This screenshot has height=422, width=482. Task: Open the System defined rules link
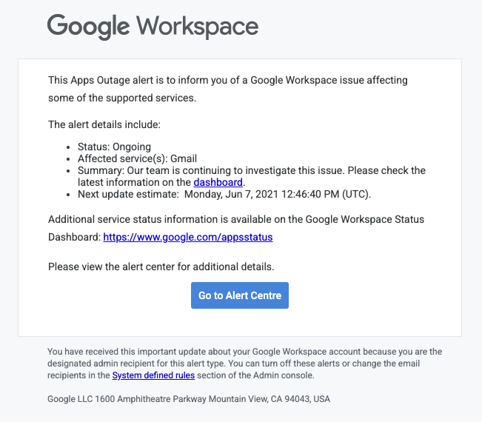(x=153, y=375)
